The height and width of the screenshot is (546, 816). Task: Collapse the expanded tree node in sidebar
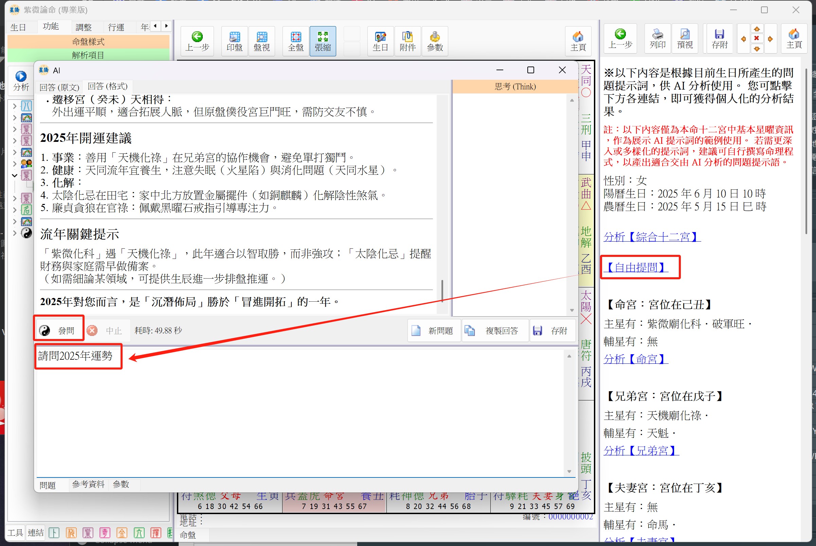[15, 175]
